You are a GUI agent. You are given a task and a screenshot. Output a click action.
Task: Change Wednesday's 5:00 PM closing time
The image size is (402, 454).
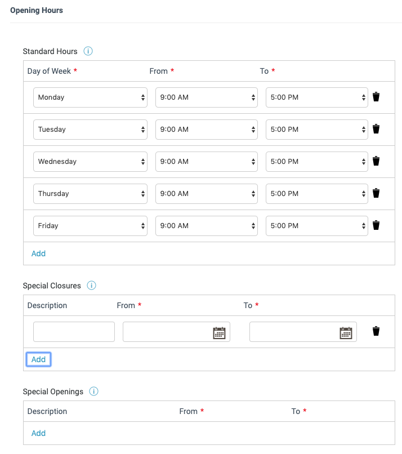[316, 162]
